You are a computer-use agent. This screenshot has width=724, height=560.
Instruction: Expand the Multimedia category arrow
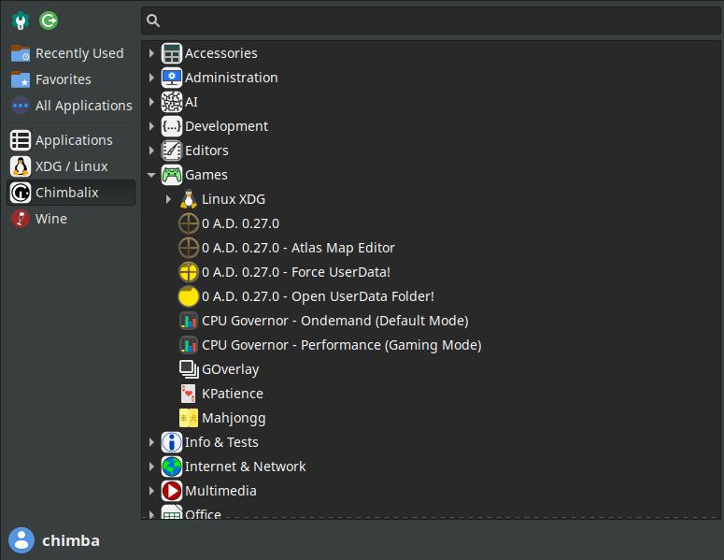[x=151, y=491]
